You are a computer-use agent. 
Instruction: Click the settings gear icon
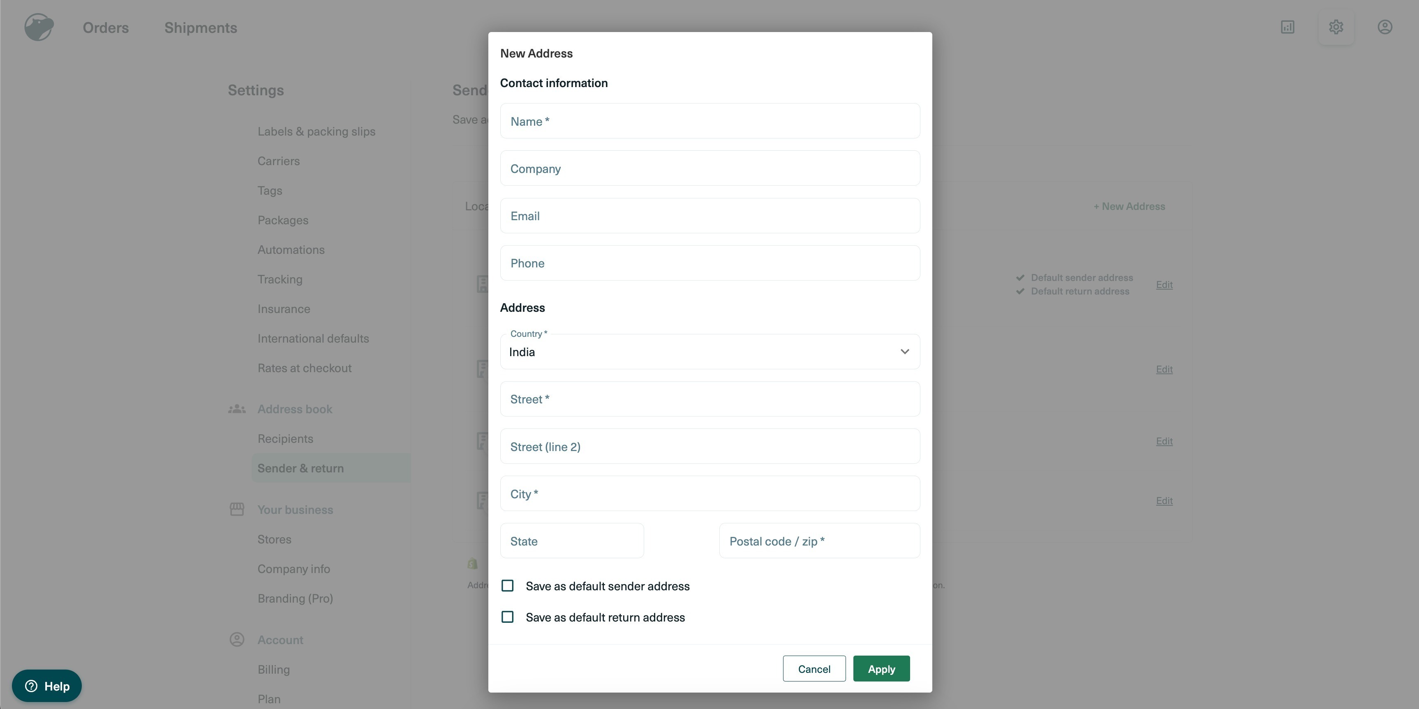coord(1336,27)
